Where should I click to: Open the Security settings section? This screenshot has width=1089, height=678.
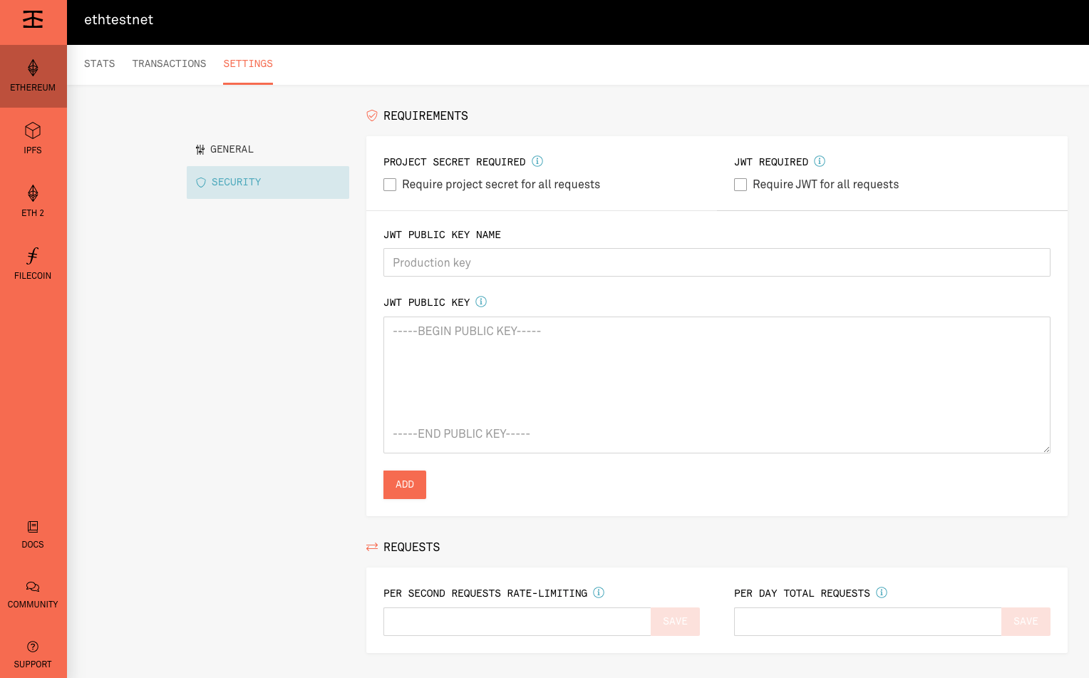click(x=236, y=182)
